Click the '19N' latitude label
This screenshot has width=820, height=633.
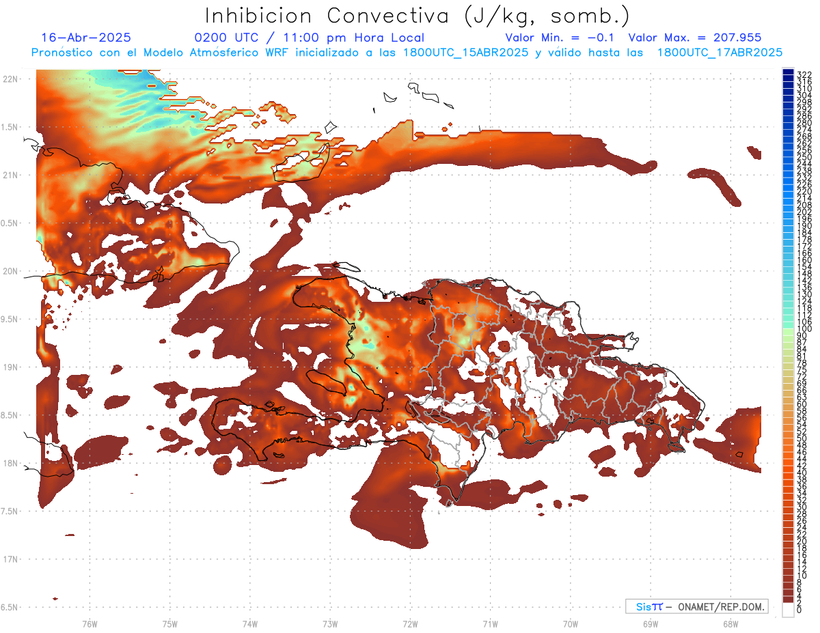tap(10, 367)
